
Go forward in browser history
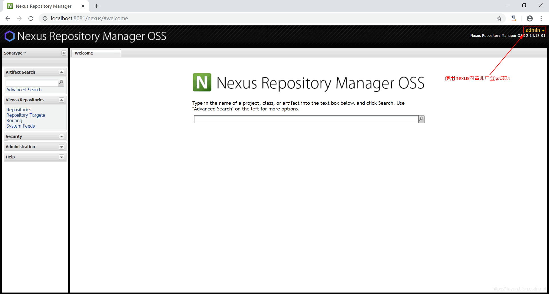[19, 19]
